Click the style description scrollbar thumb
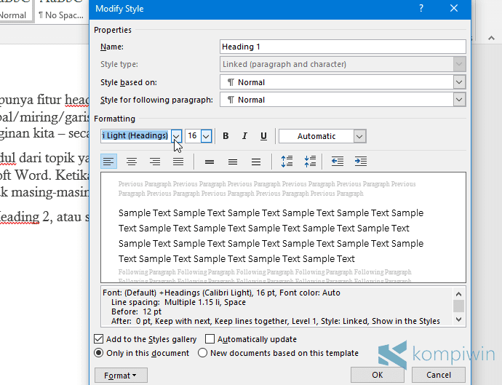This screenshot has height=385, width=502. point(458,306)
